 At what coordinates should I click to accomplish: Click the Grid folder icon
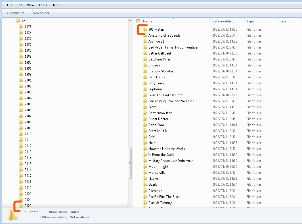click(x=145, y=137)
